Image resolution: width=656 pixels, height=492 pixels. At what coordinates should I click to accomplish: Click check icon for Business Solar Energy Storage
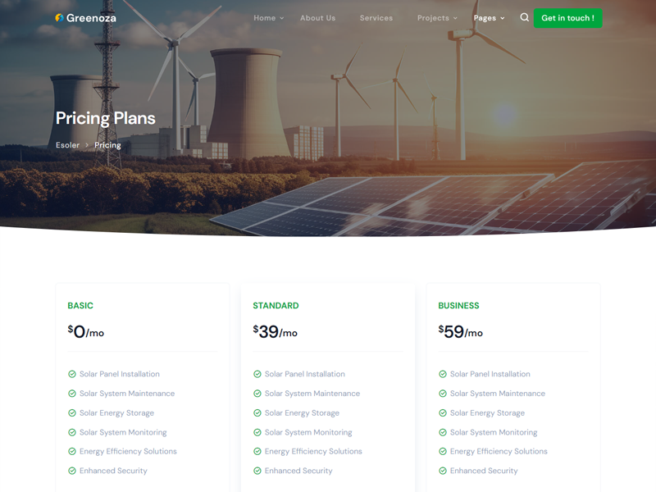click(x=443, y=413)
